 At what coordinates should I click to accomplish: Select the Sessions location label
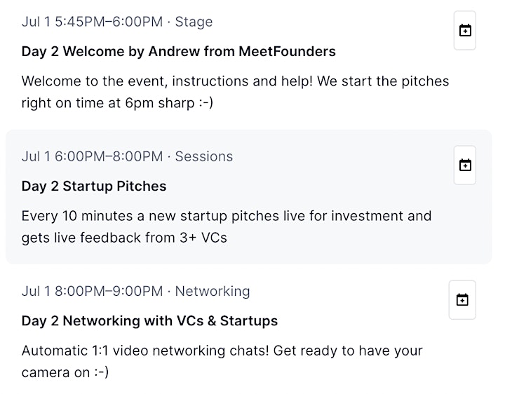tap(203, 156)
